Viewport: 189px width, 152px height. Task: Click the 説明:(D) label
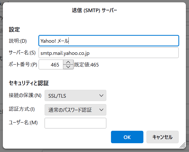[x=18, y=41]
